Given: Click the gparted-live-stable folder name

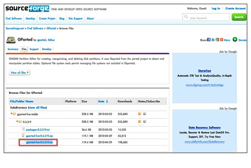Looking at the screenshot, I should (x=28, y=114).
